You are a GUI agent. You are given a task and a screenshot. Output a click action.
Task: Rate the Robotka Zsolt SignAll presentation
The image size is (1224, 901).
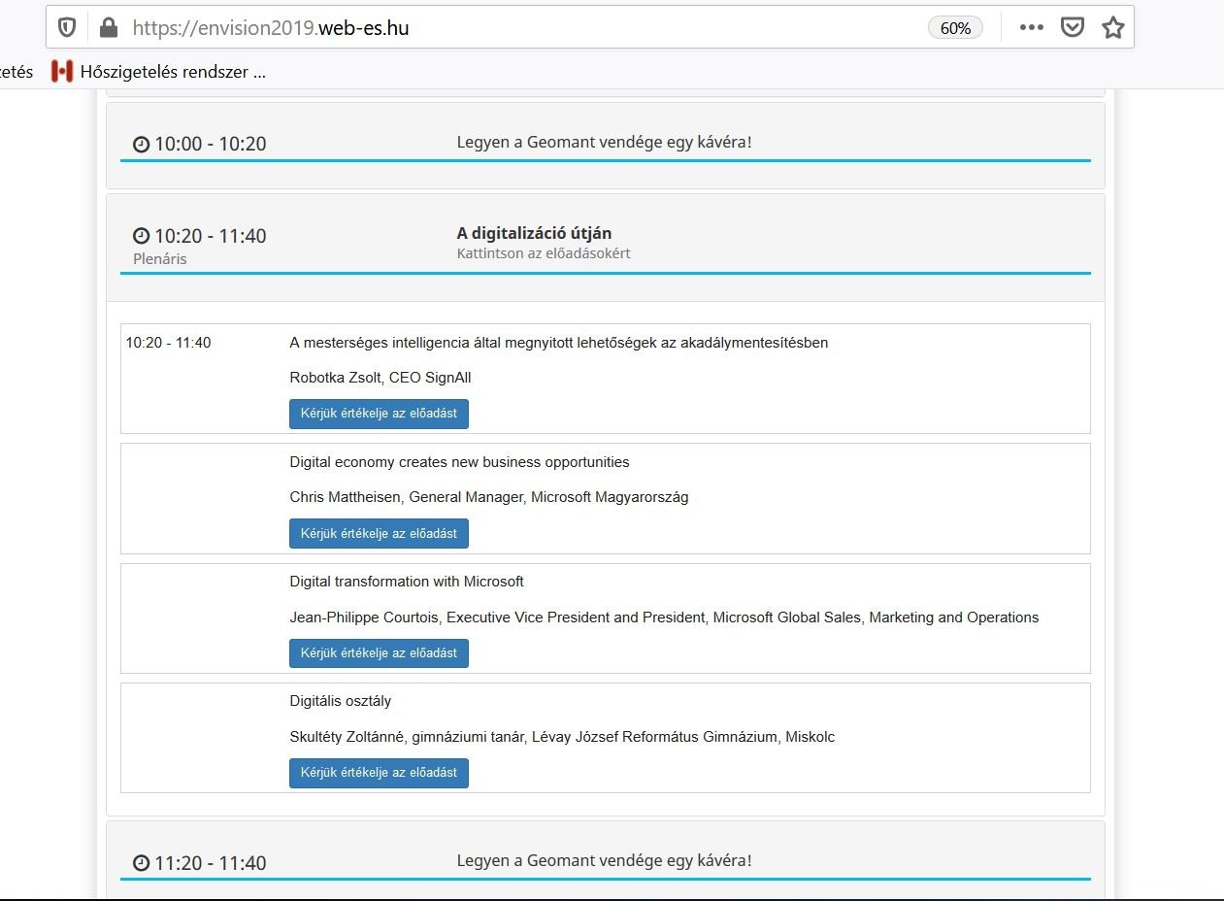click(379, 414)
